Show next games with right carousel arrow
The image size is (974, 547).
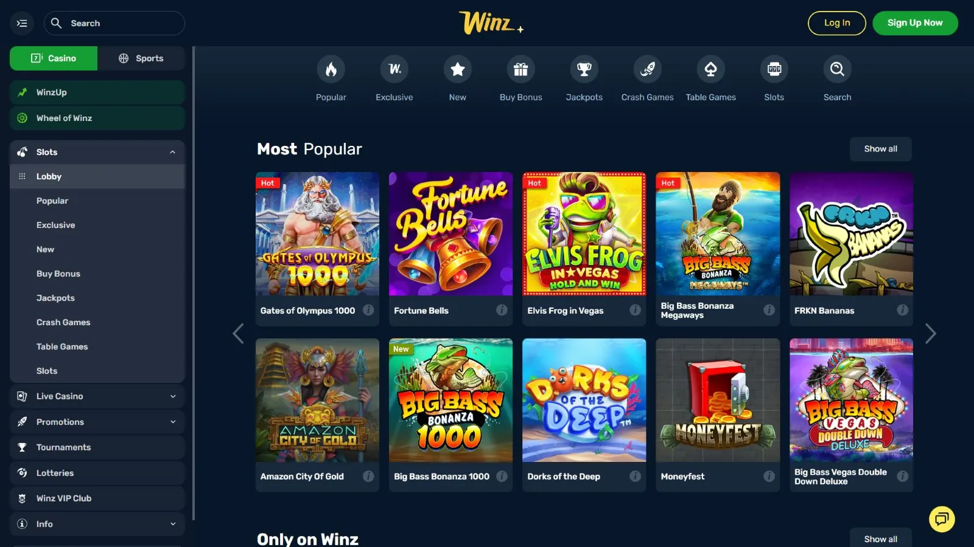(x=930, y=333)
